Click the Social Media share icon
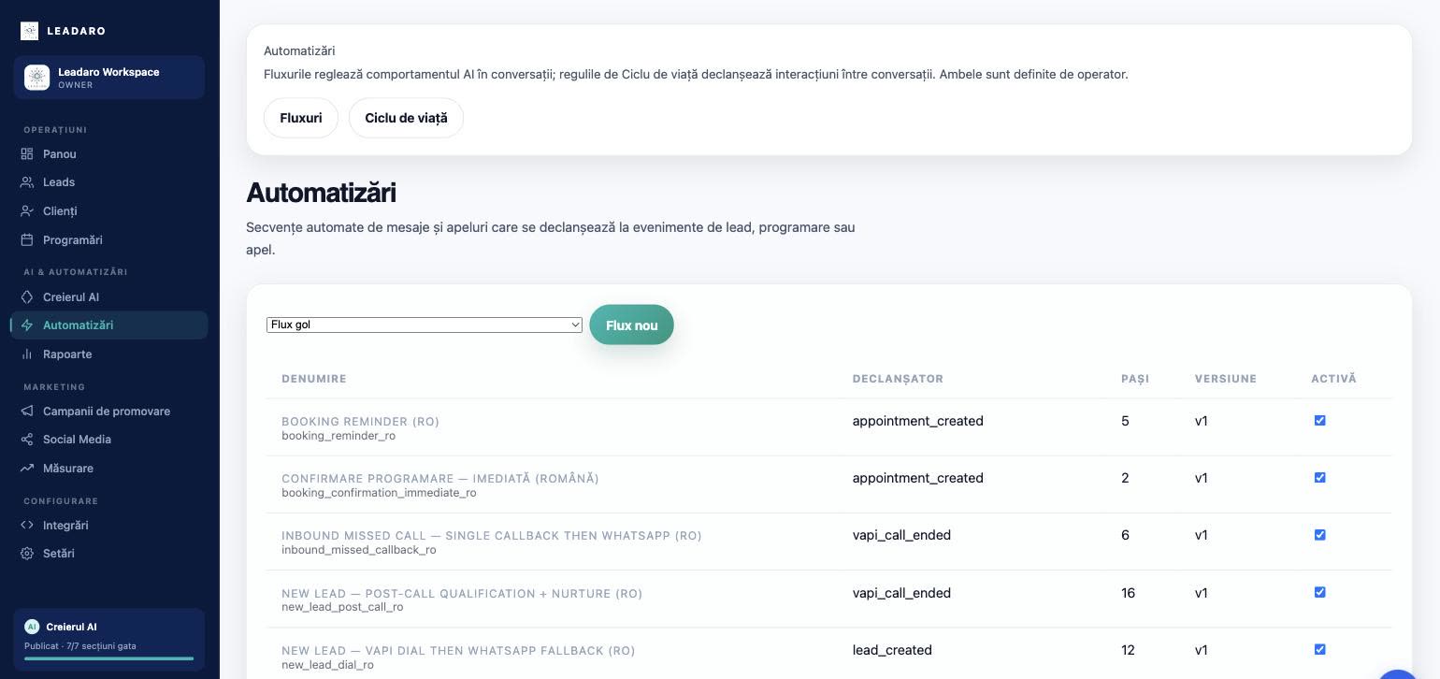1440x679 pixels. (27, 439)
